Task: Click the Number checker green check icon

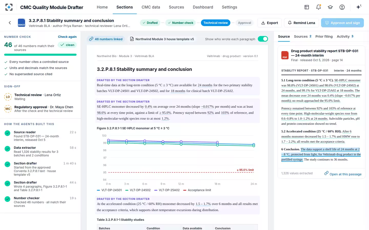Action: pyautogui.click(x=7, y=199)
